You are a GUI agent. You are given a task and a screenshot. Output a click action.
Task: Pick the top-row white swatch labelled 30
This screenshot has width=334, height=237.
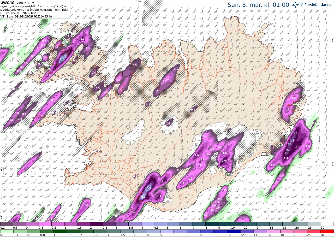point(327,224)
